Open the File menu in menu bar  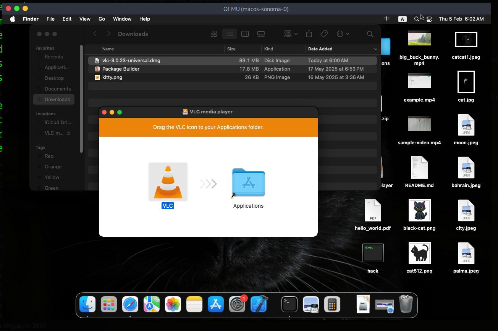50,19
